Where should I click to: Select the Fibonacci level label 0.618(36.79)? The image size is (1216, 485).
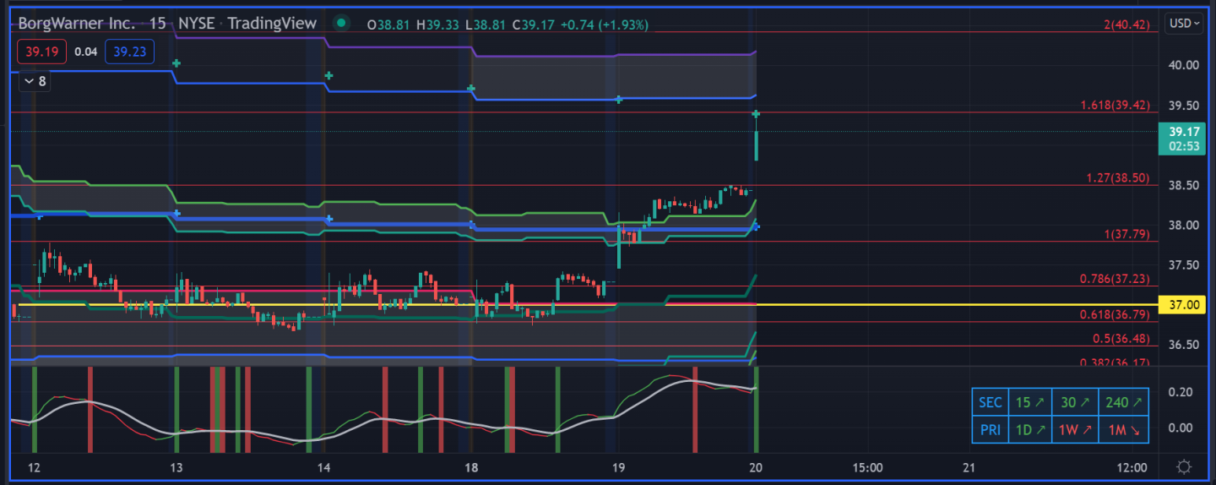1115,314
